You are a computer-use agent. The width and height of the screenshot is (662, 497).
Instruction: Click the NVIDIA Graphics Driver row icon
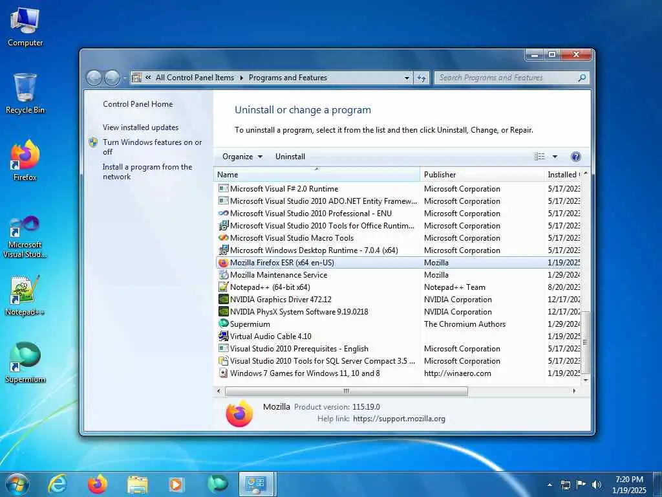223,299
